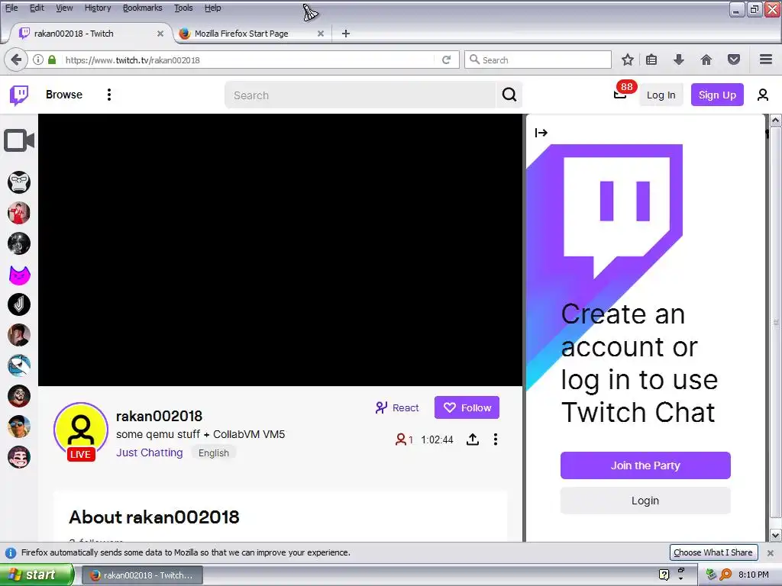Open the Just Chatting category link
Viewport: 782px width, 586px height.
[x=150, y=452]
